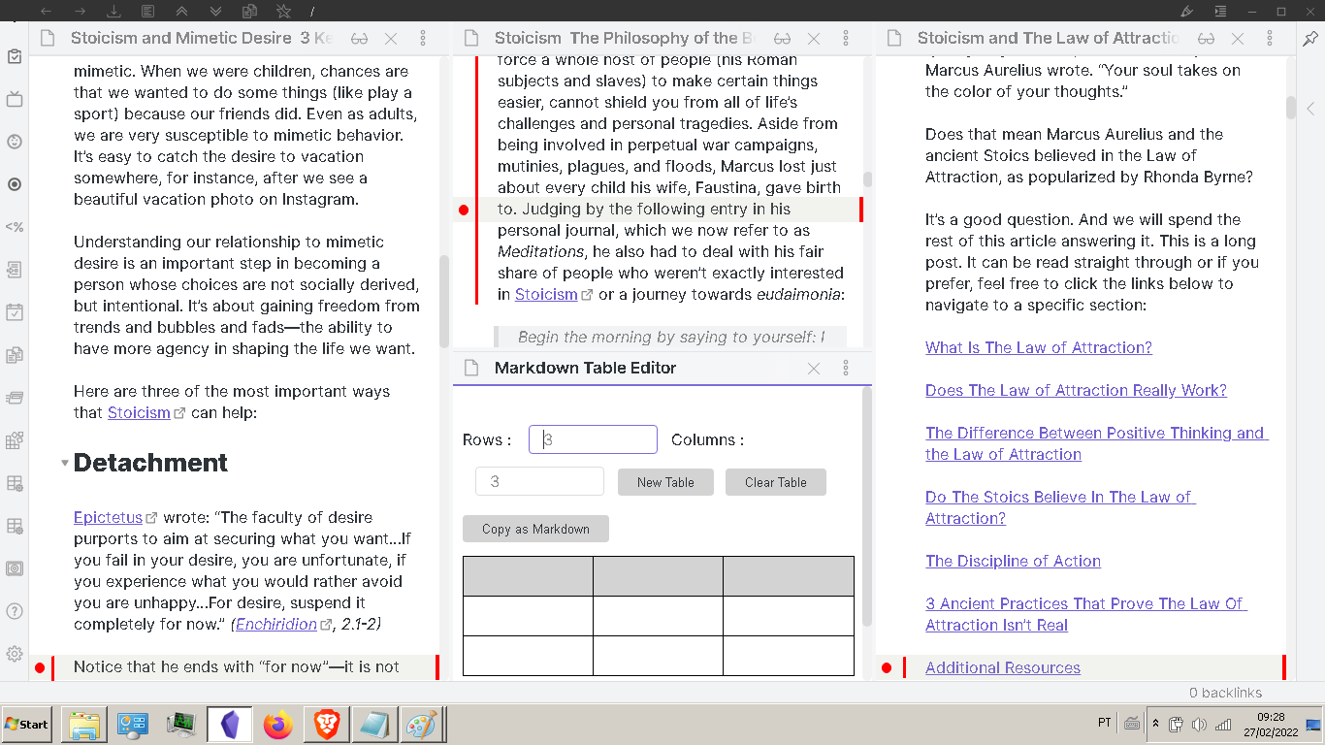The height and width of the screenshot is (745, 1325).
Task: Open more options for Stoicism and Mimetic Desire pane
Action: point(423,39)
